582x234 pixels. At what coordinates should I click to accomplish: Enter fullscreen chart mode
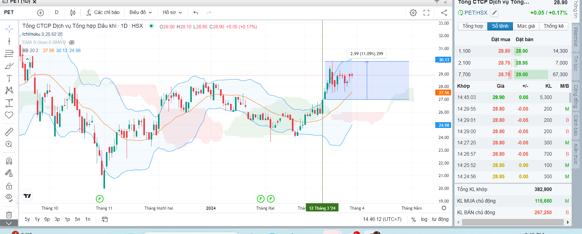tap(426, 13)
